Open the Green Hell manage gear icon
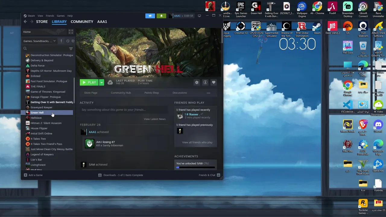Screen dimensions: 386x217 (x=197, y=82)
